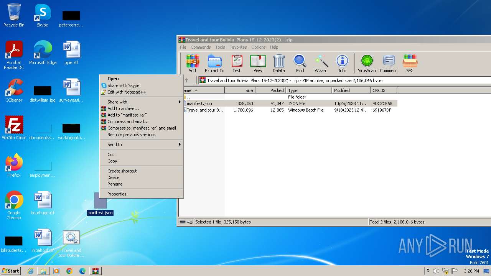
Task: Open FileZilla Client shortcut
Action: tap(14, 128)
